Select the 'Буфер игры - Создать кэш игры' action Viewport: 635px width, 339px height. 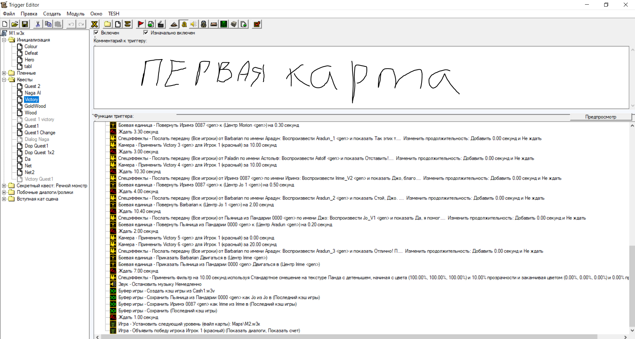166,291
